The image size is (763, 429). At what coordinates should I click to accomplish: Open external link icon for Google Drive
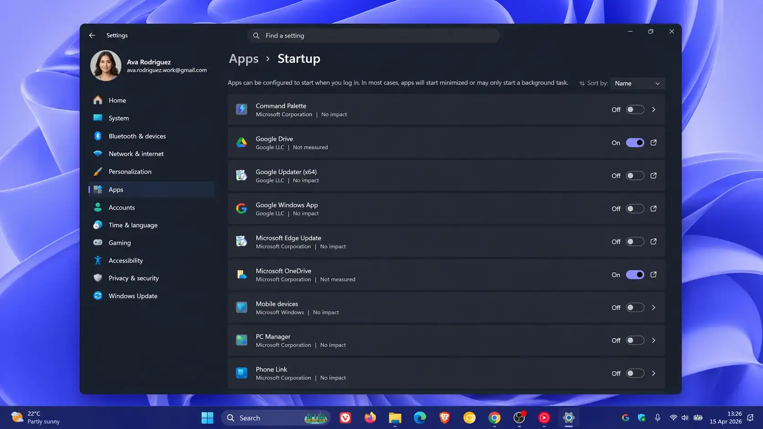coord(653,143)
